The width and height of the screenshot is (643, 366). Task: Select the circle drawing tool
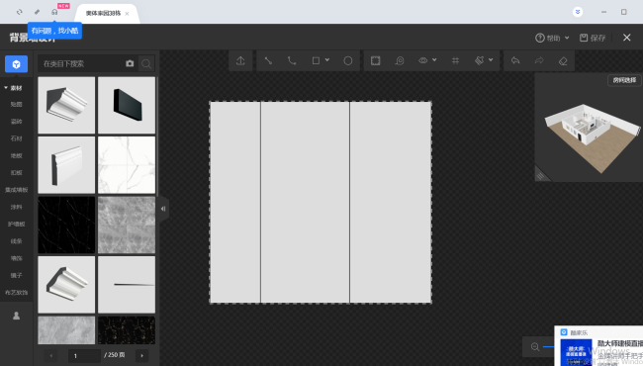click(348, 60)
